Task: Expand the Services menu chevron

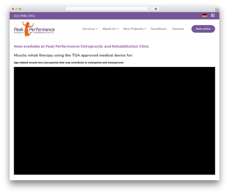Action: [97, 29]
